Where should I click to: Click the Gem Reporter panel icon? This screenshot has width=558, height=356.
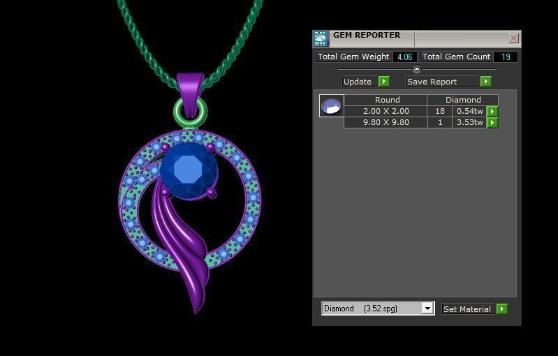click(321, 39)
